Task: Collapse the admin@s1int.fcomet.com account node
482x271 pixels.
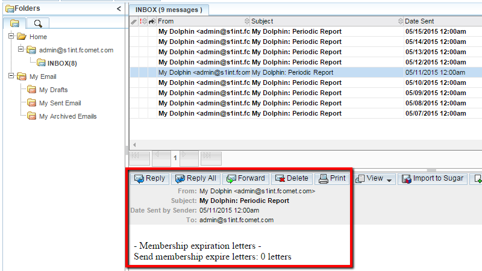Action: click(21, 50)
